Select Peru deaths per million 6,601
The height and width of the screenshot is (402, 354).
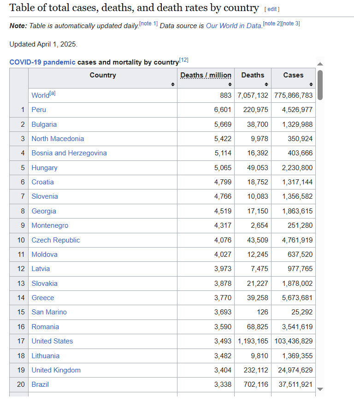[x=223, y=110]
